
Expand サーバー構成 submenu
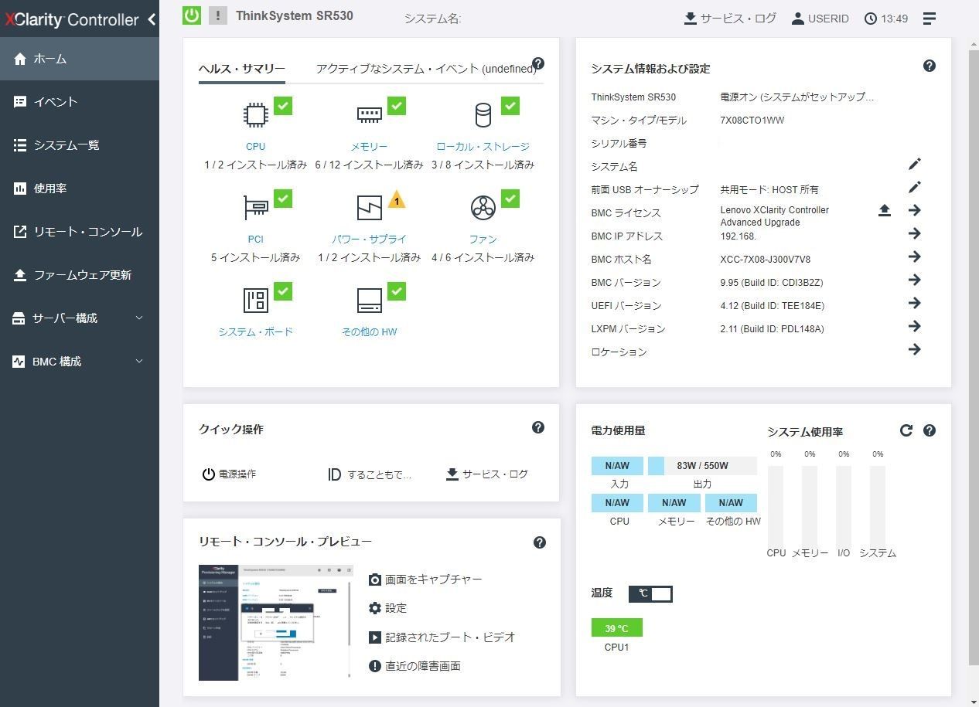click(x=80, y=318)
